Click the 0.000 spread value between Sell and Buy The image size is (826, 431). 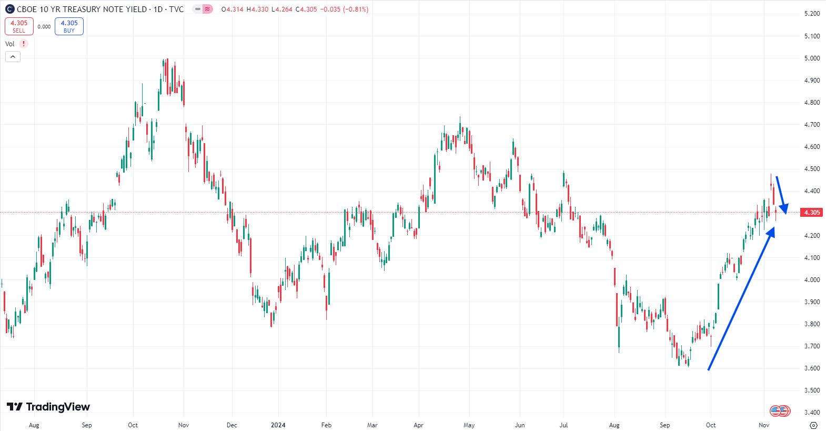point(44,27)
